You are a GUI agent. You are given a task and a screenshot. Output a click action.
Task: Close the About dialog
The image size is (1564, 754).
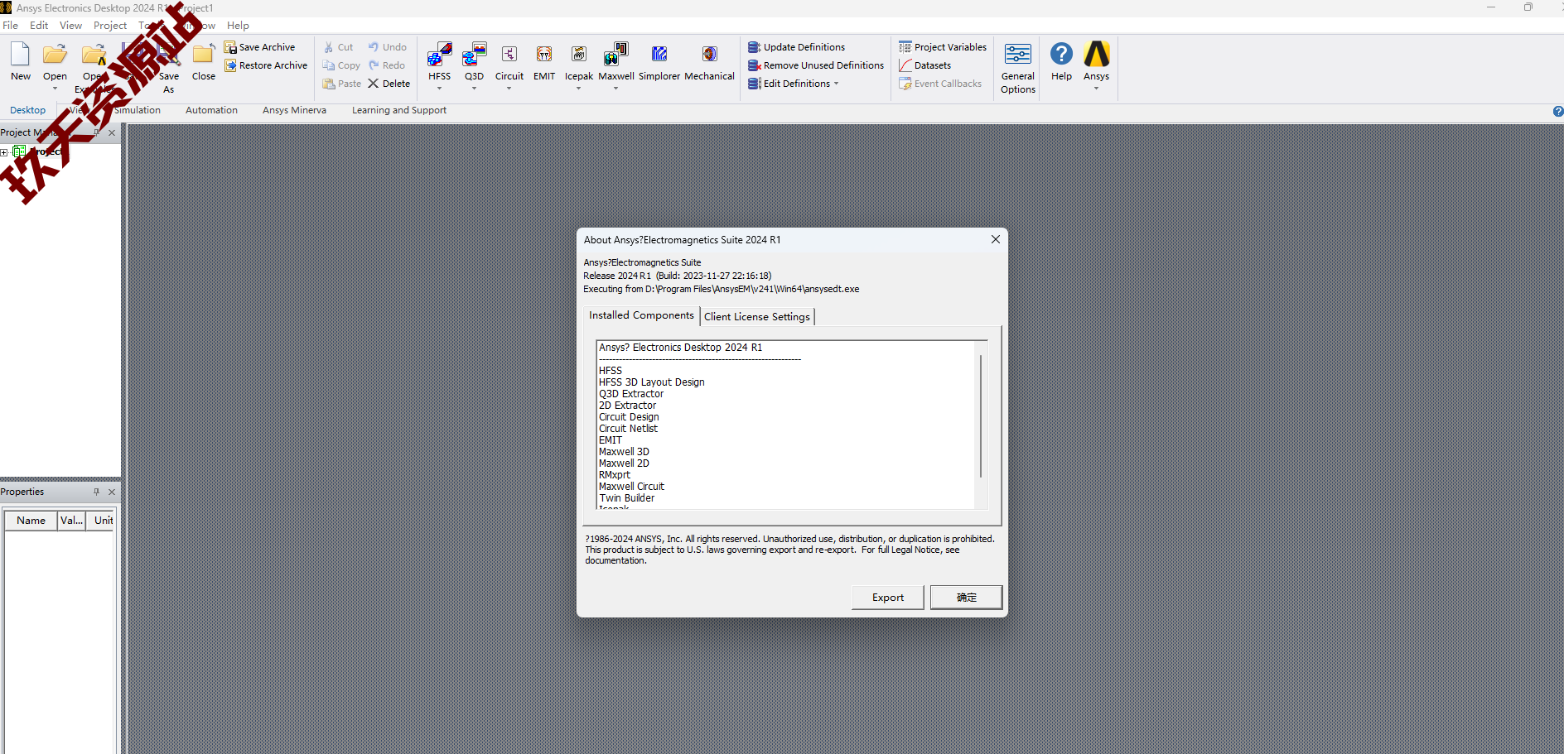click(996, 239)
